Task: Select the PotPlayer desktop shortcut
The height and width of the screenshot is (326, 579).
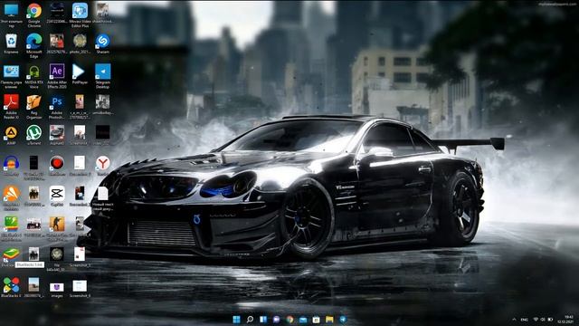Action: tap(79, 72)
